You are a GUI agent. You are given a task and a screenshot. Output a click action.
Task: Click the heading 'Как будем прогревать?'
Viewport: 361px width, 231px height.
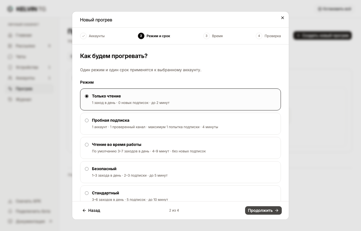pos(114,56)
